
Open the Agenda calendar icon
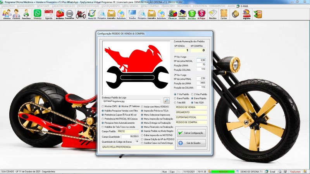(x=48, y=14)
